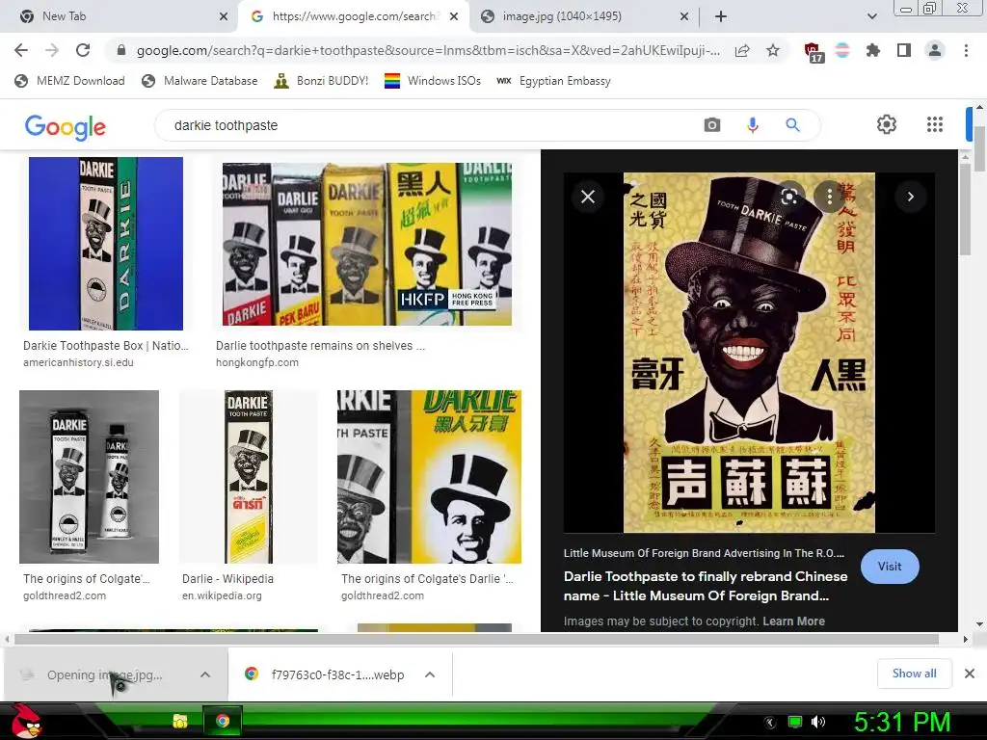Open the Chrome profile avatar menu

point(935,50)
